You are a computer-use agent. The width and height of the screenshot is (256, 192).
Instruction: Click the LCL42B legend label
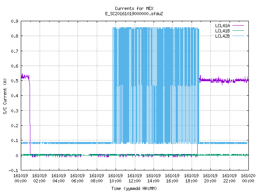pyautogui.click(x=222, y=36)
